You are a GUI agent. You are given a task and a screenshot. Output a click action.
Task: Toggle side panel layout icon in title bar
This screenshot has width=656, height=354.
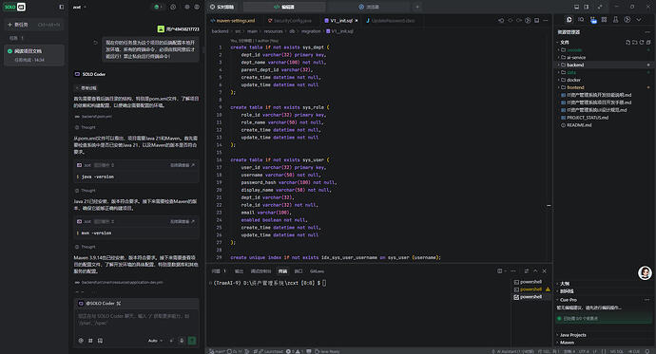click(x=587, y=7)
